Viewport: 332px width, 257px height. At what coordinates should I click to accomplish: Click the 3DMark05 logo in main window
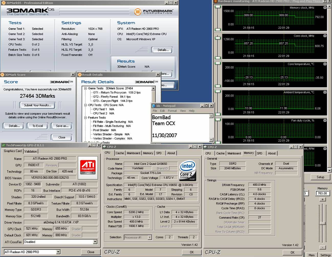30,11
